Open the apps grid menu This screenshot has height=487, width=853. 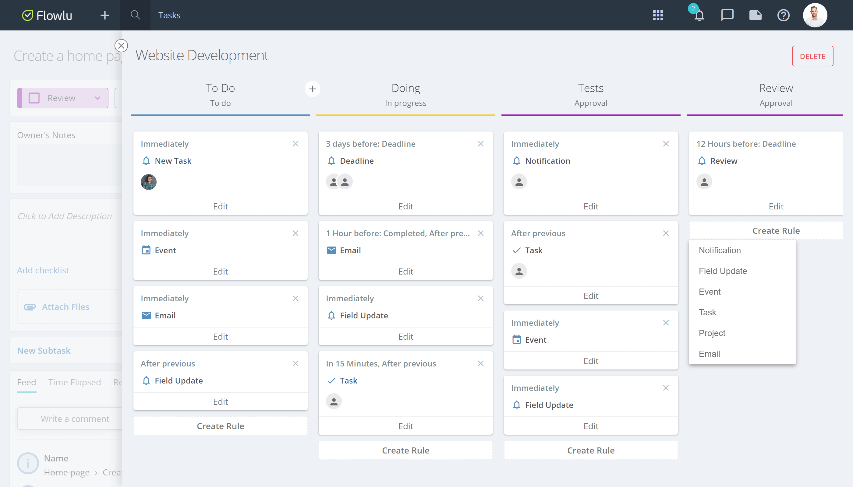click(x=658, y=15)
